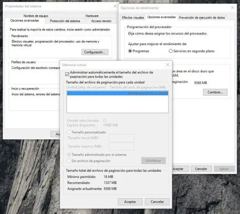Click the Configuración button under Rendimiento
The image size is (240, 214).
click(x=95, y=52)
